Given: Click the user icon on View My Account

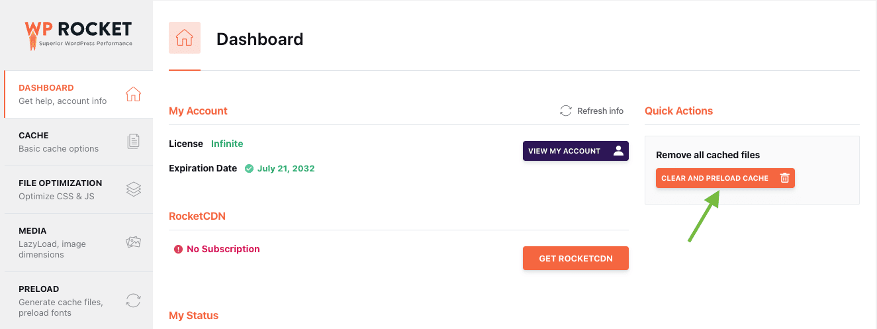Looking at the screenshot, I should pos(618,151).
